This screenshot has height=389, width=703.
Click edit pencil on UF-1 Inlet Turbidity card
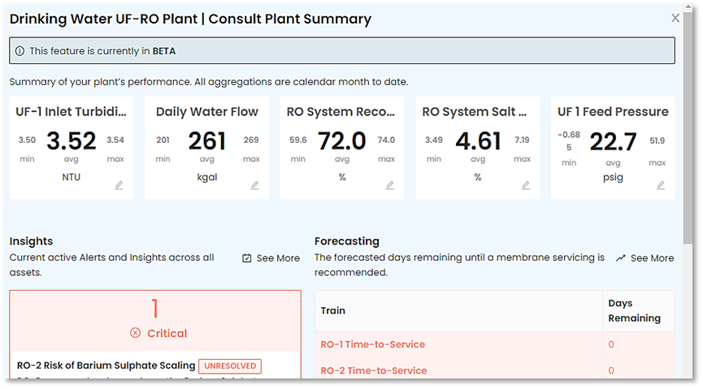[x=119, y=185]
